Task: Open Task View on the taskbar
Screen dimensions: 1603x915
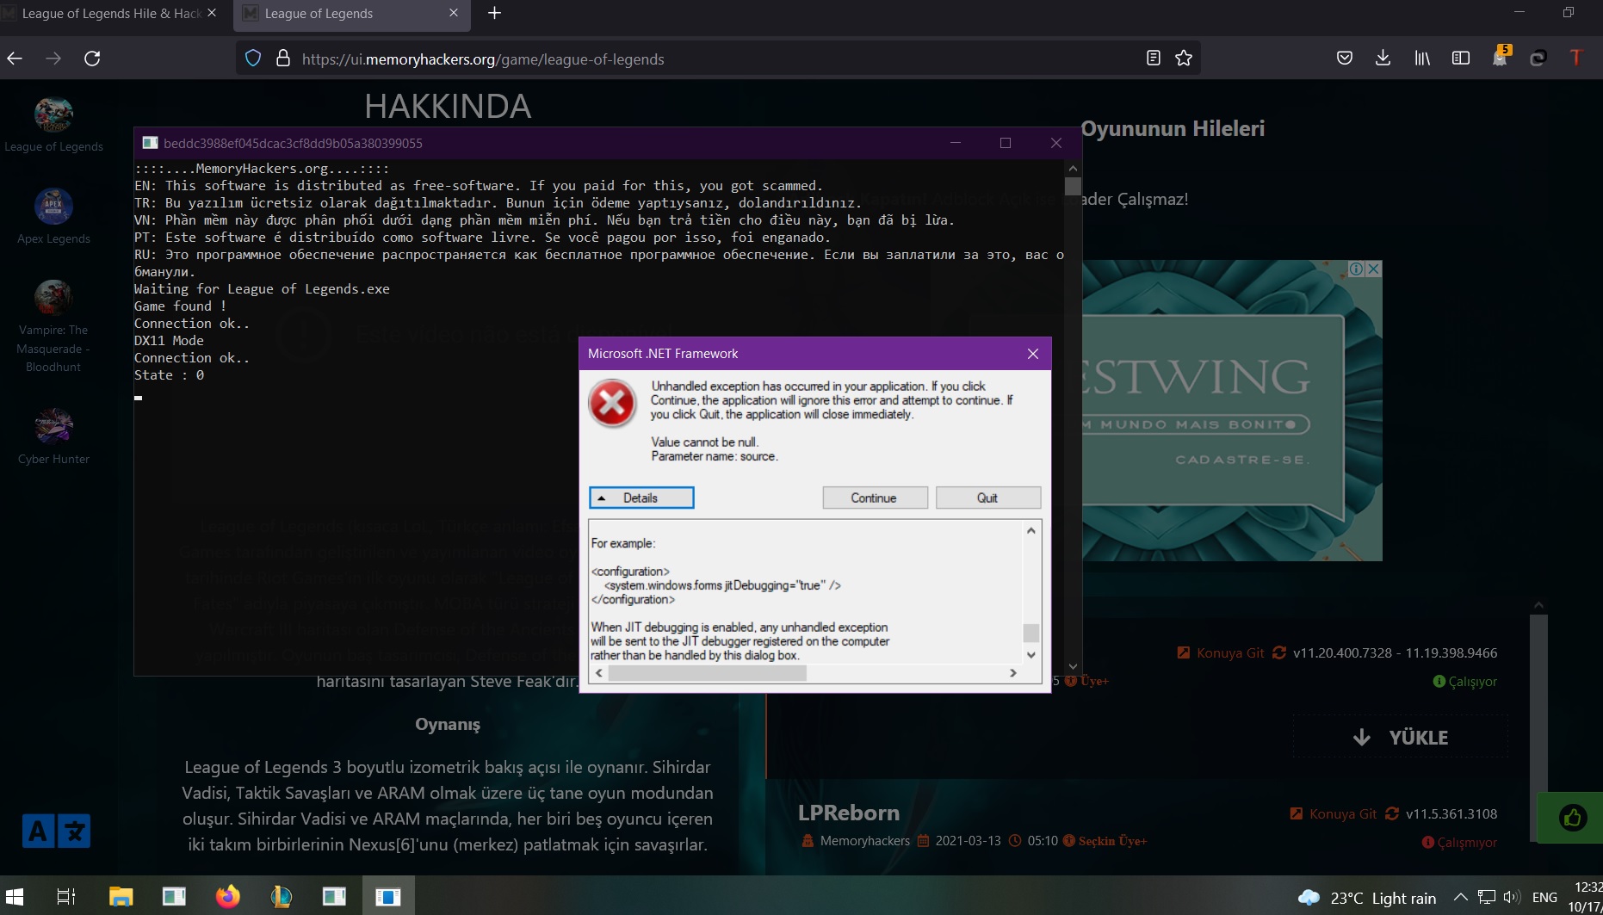Action: click(x=66, y=897)
